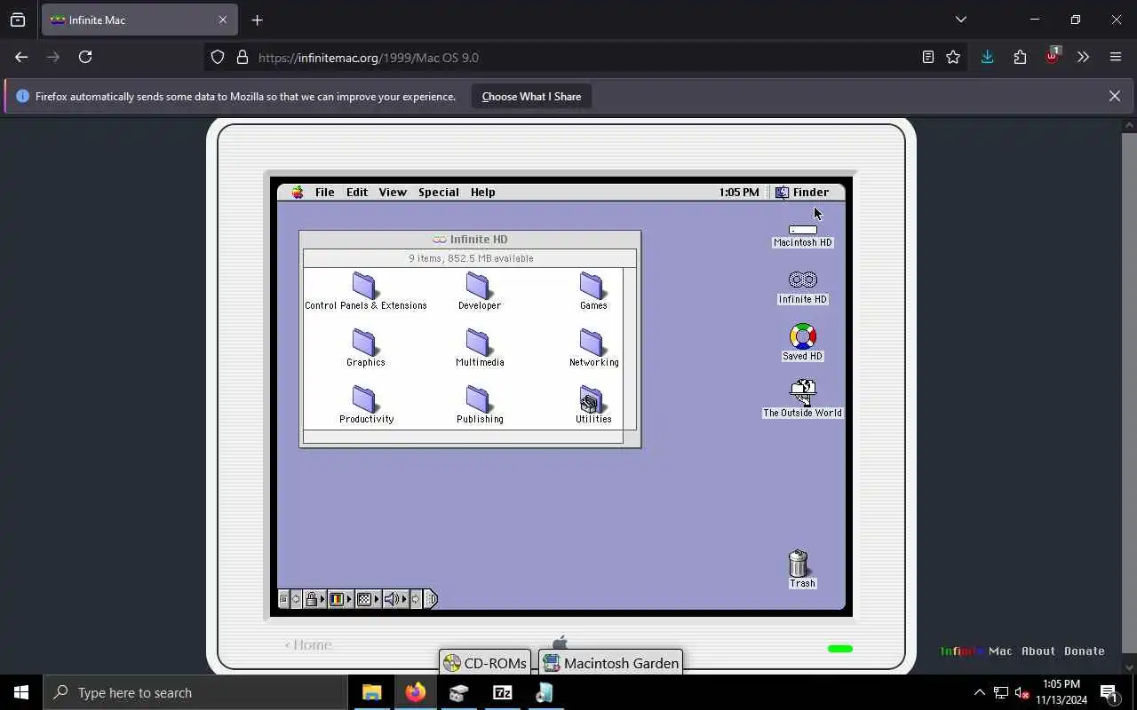Click the padlock site security icon
The image size is (1137, 710).
(x=243, y=58)
